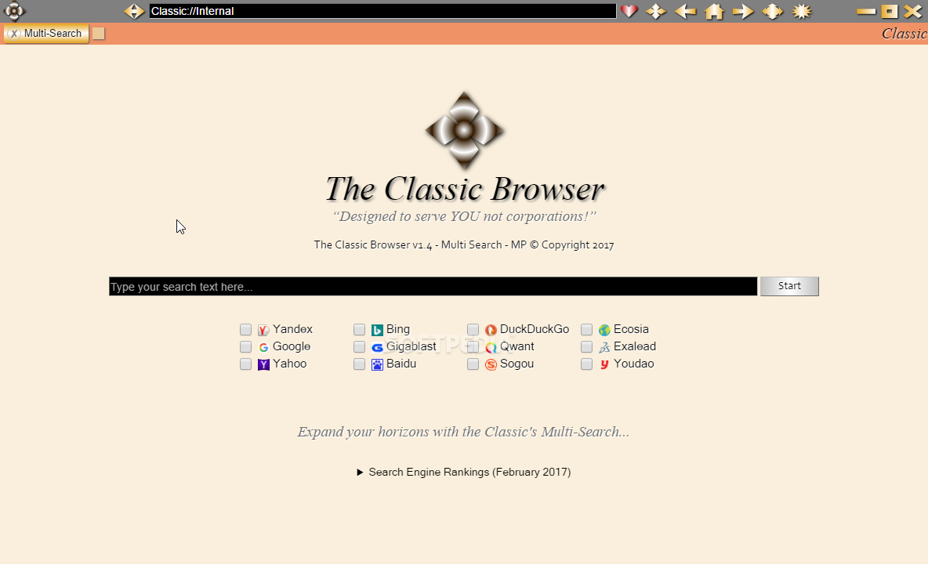This screenshot has width=928, height=565.
Task: Enable the Yahoo checkbox
Action: point(245,364)
